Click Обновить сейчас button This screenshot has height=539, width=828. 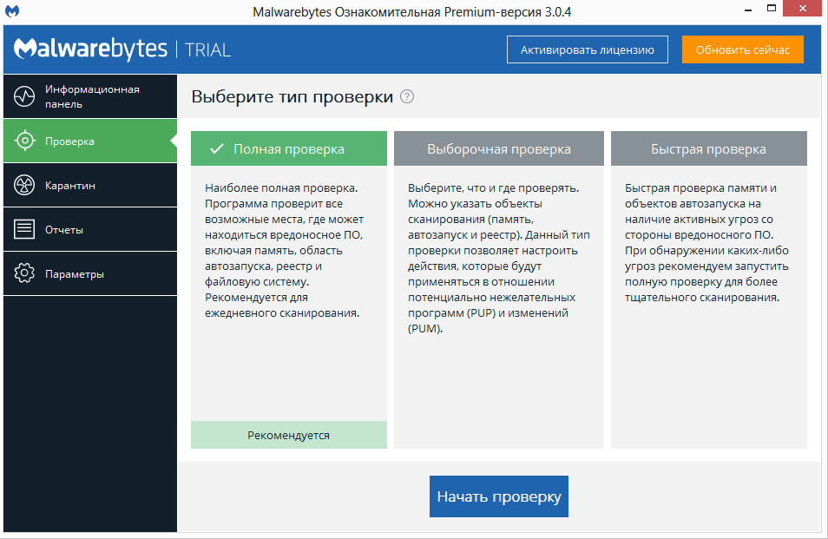tap(742, 49)
